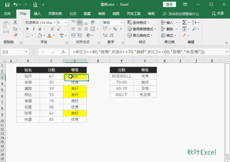Toggle underline formatting
The height and width of the screenshot is (162, 230).
click(40, 29)
